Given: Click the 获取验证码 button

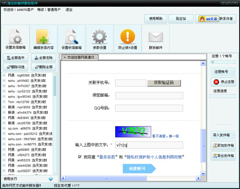Looking at the screenshot, I should (x=164, y=83).
